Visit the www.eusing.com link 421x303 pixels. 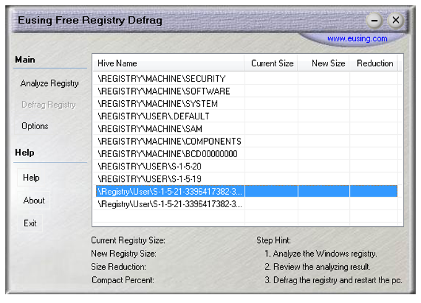coord(357,38)
